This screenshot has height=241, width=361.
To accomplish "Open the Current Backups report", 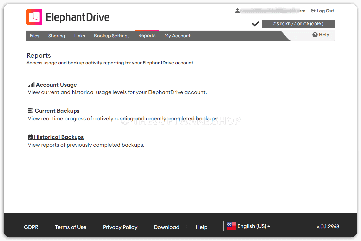I will point(57,111).
